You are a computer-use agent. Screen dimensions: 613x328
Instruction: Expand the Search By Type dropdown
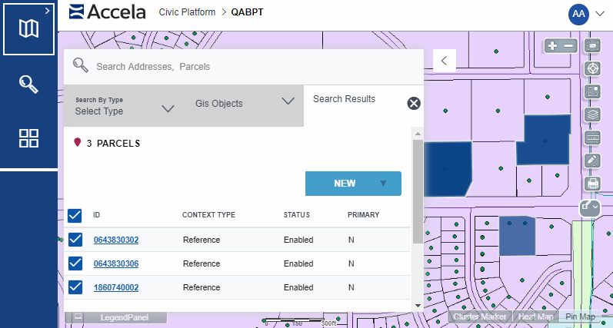(x=125, y=106)
